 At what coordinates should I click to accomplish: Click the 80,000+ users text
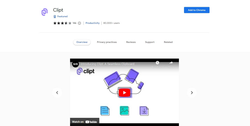[111, 23]
